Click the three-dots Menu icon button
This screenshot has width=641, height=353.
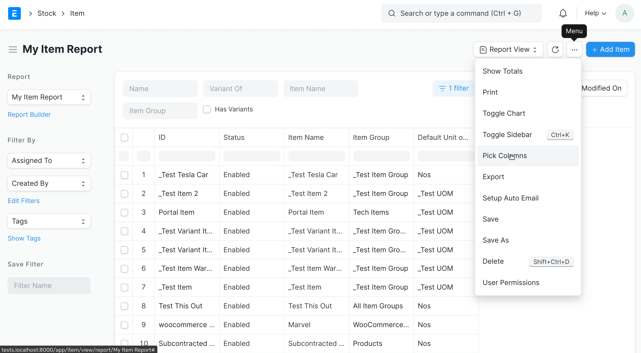pos(574,49)
